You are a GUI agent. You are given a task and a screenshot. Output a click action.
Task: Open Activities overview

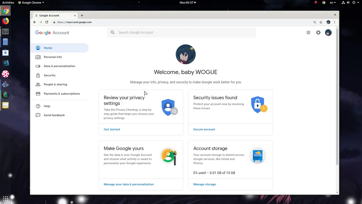(8, 3)
